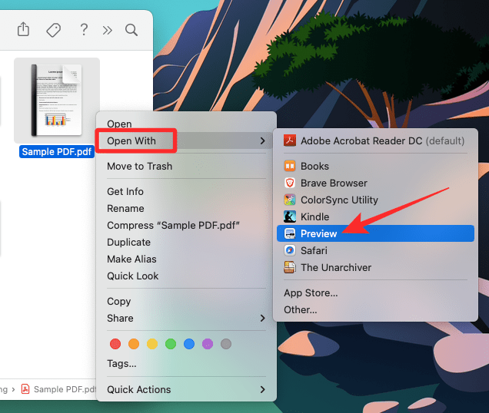489x413 pixels.
Task: Click Sample PDF.pdf in the path bar
Action: [65, 389]
